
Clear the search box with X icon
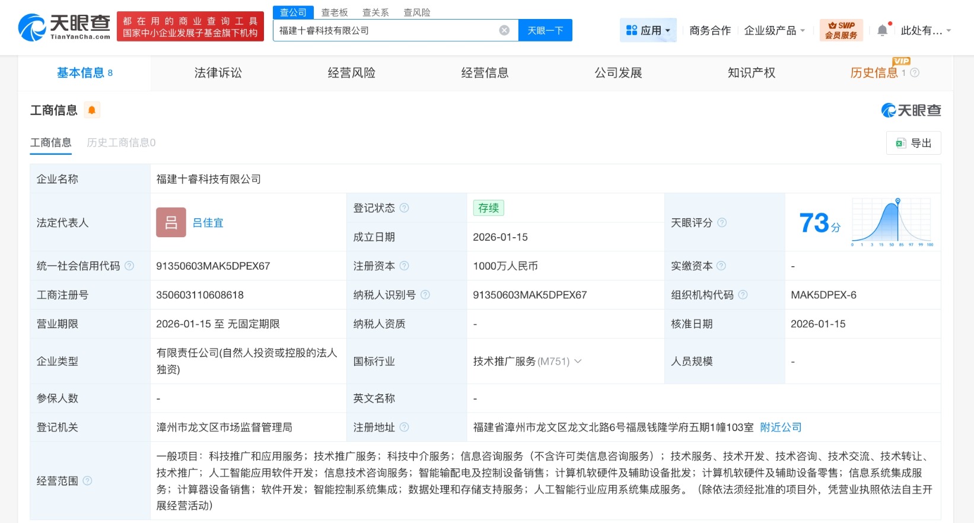[504, 30]
